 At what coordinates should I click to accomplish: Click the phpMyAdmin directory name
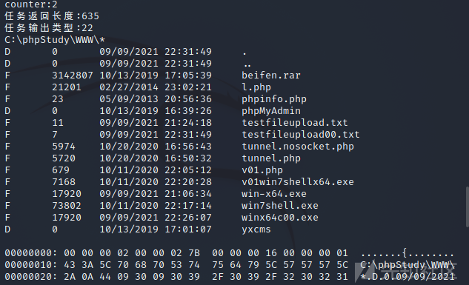[270, 111]
